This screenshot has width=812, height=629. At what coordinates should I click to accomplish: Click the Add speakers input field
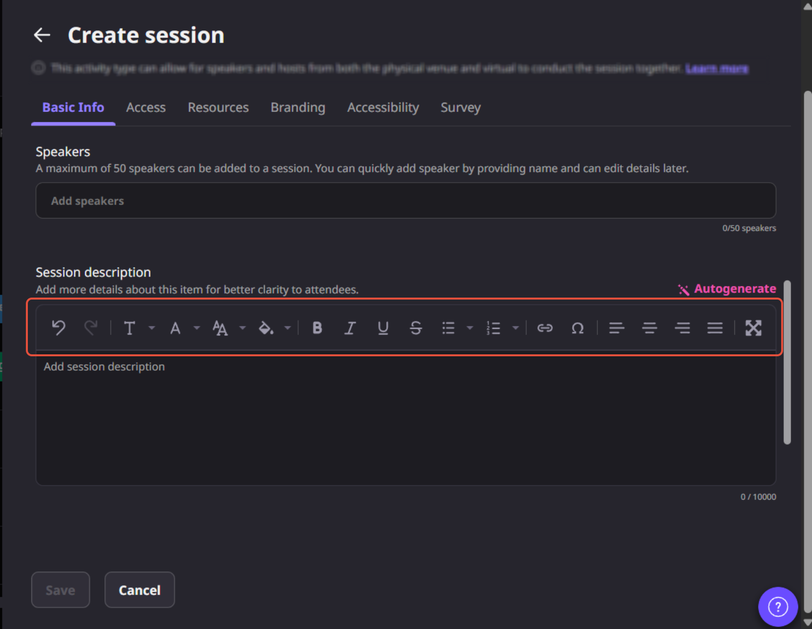click(x=406, y=201)
